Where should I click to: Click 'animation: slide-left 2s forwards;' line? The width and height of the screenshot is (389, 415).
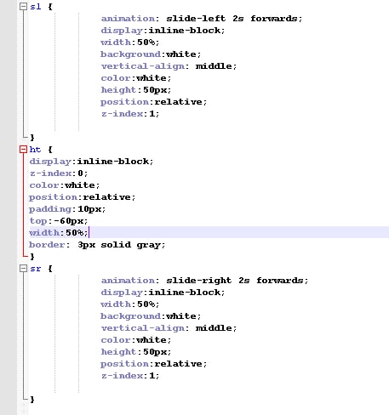(x=202, y=19)
